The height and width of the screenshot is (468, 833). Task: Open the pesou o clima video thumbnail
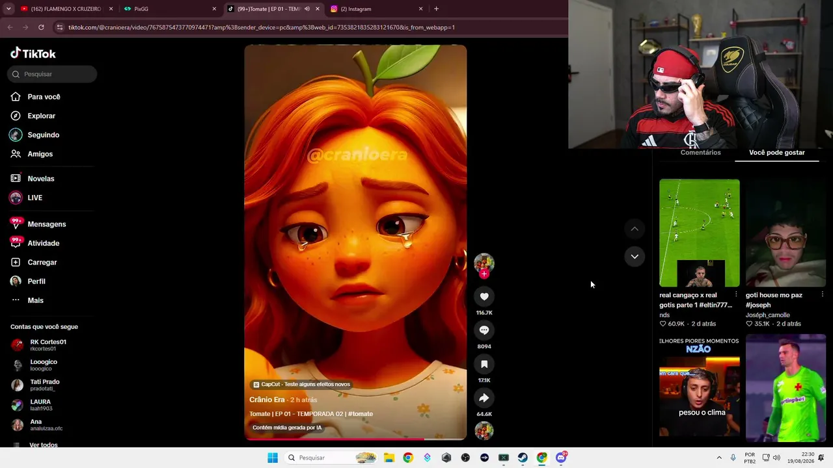coord(700,388)
